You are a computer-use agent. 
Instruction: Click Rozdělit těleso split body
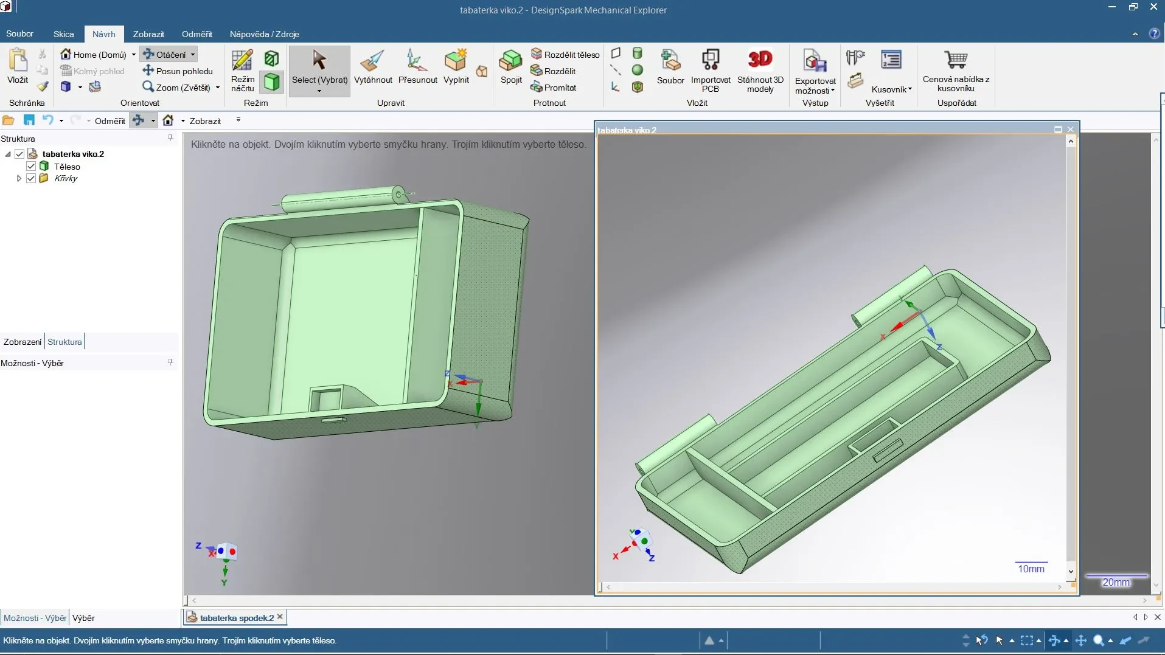pyautogui.click(x=565, y=54)
